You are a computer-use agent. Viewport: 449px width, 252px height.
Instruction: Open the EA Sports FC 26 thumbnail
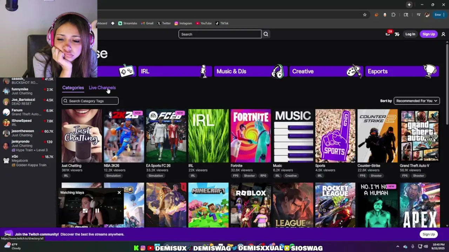pos(166,136)
